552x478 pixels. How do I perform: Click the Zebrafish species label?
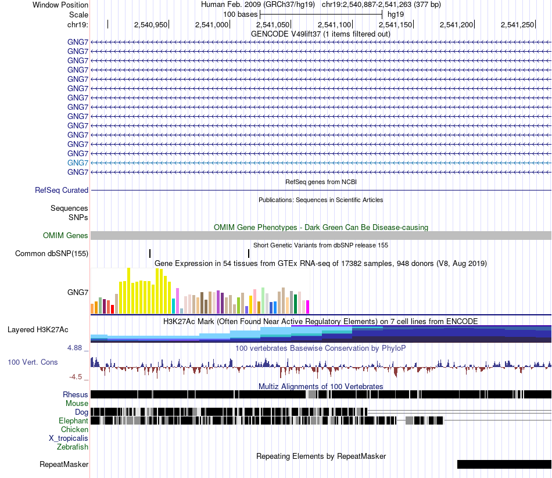[x=73, y=447]
